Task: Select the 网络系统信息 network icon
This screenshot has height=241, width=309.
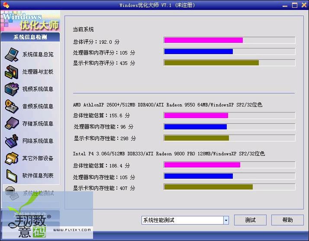Action: (12, 141)
